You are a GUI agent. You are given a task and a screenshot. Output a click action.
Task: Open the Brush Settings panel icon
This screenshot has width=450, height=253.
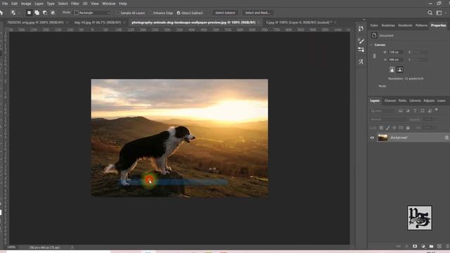coord(361,41)
